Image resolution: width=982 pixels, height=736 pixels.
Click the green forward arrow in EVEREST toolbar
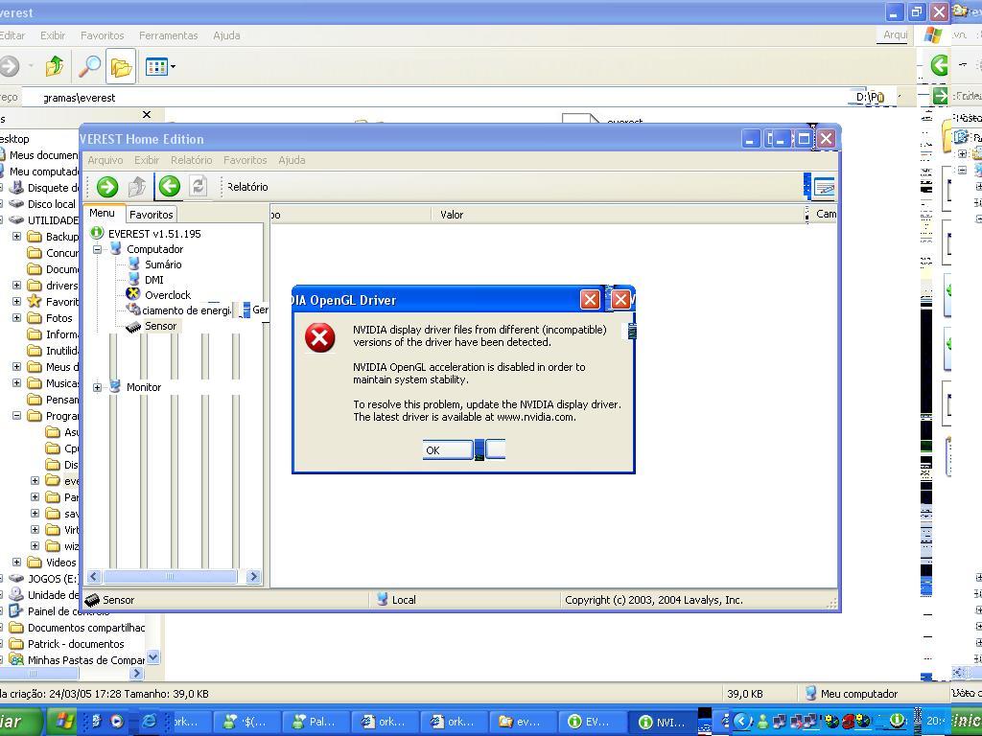(x=107, y=187)
